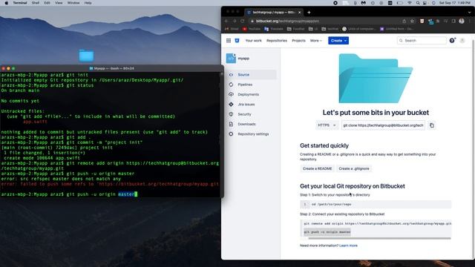Viewport: 475px width, 267px height.
Task: Open a new browser tab
Action: (309, 13)
